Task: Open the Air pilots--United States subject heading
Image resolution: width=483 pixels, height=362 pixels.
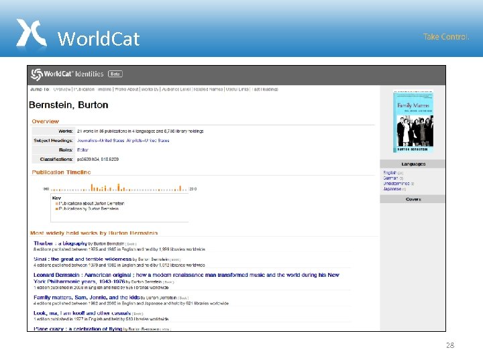Action: click(148, 141)
